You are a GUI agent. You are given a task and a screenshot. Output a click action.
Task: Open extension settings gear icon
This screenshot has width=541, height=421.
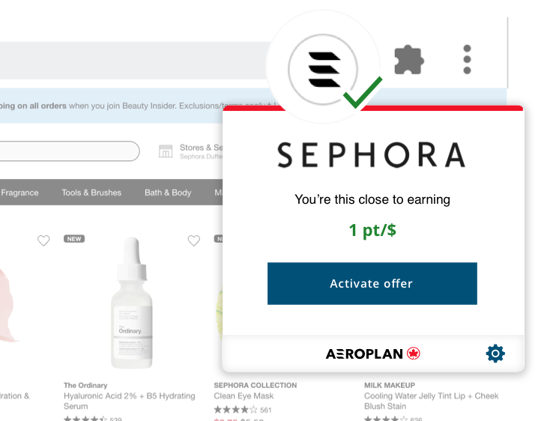click(x=495, y=354)
